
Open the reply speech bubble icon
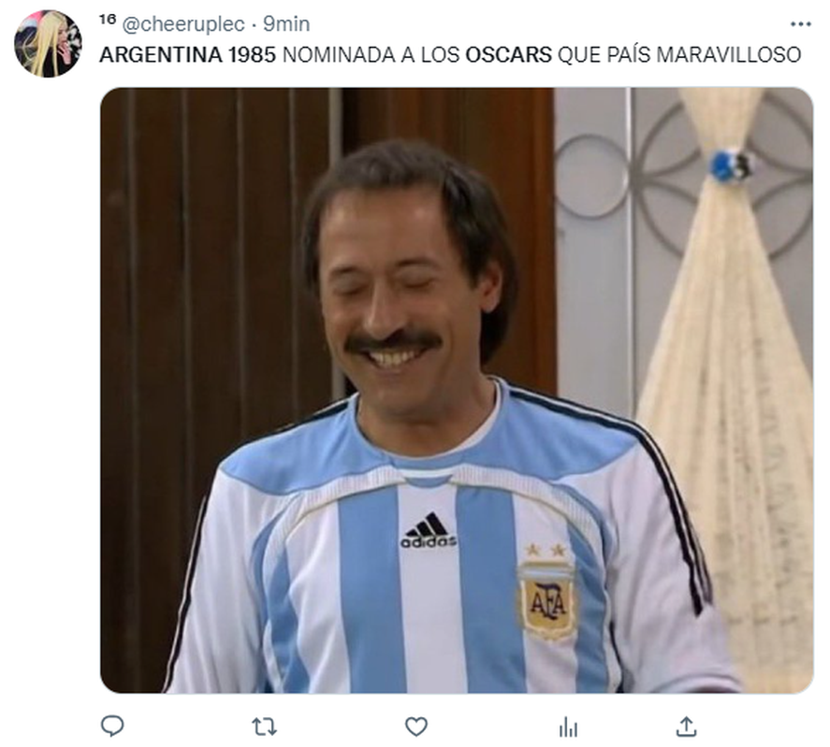coord(112,725)
